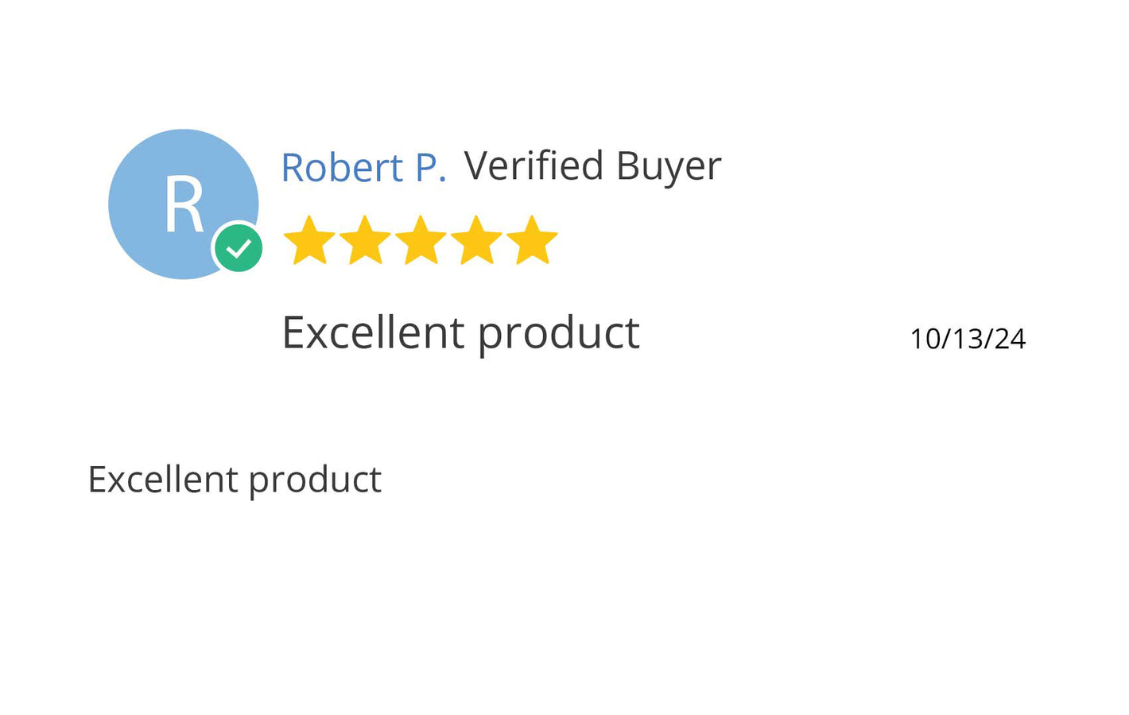The image size is (1129, 715).
Task: Click the third yellow star
Action: click(421, 240)
